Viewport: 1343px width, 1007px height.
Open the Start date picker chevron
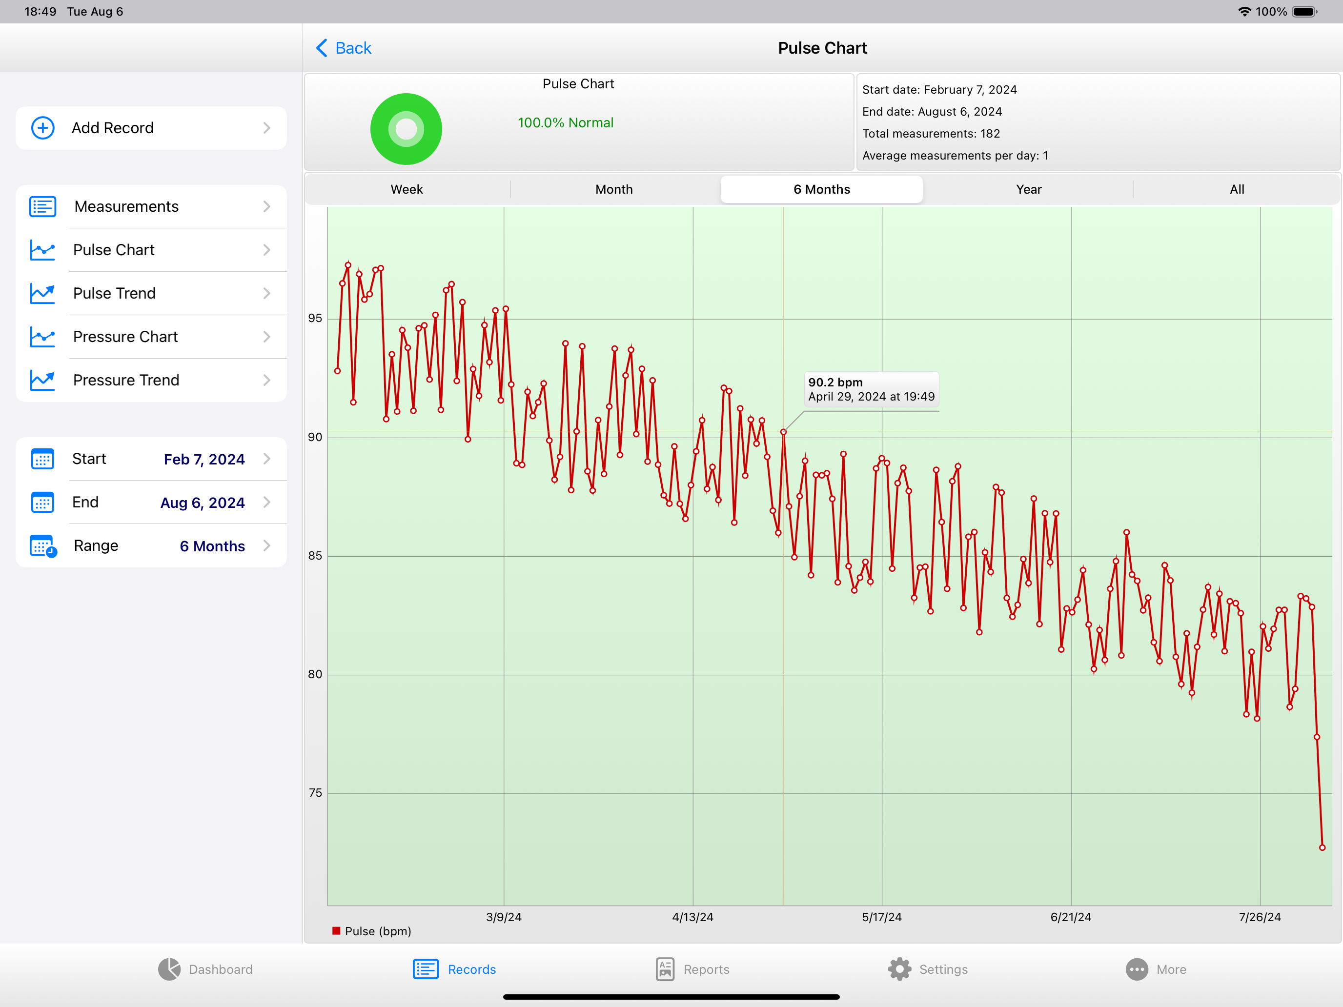tap(266, 459)
